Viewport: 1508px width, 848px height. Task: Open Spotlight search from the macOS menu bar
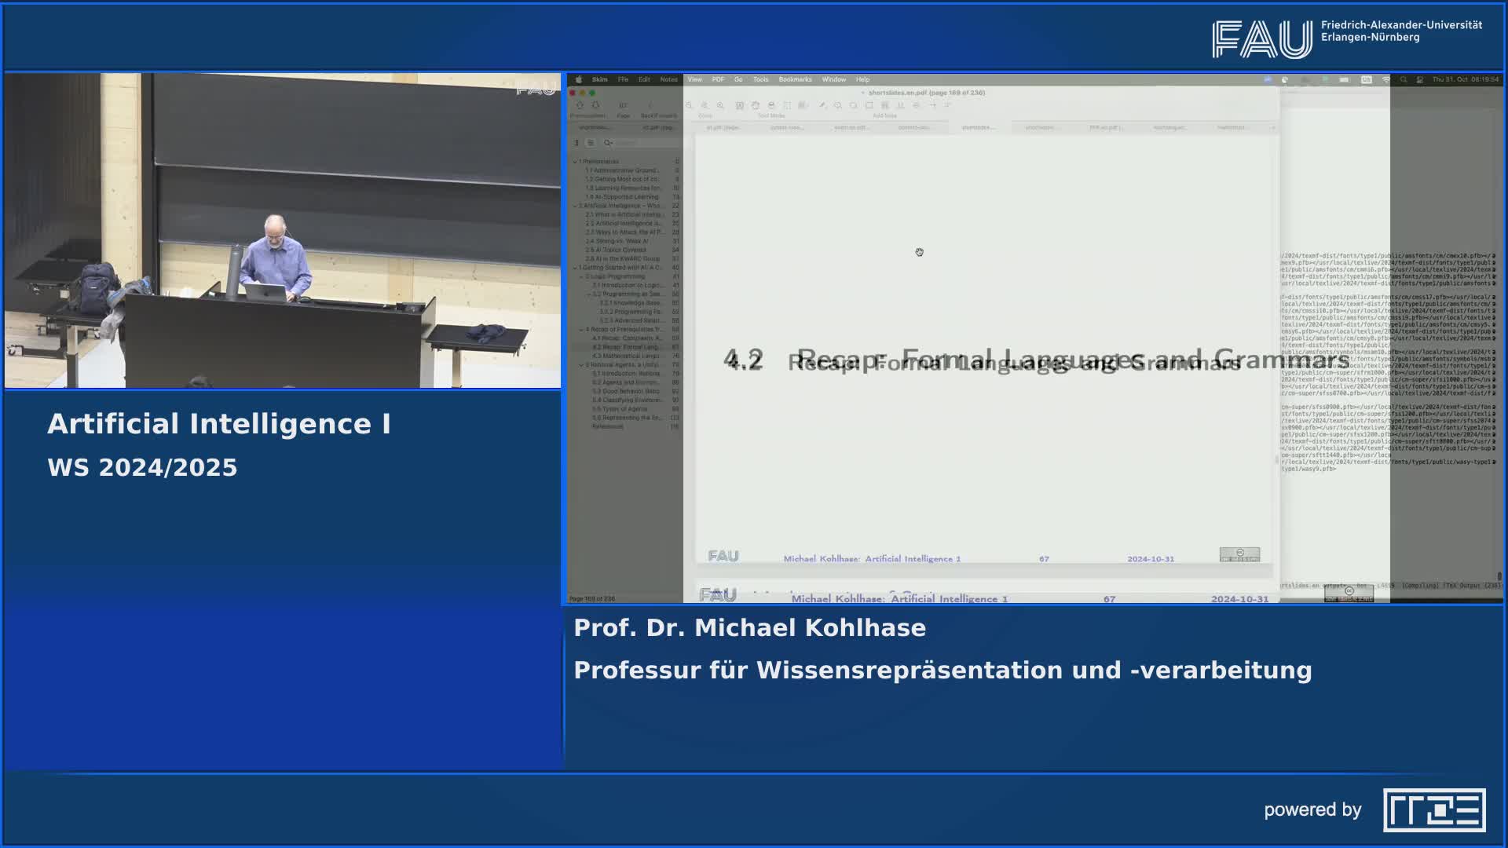[1403, 79]
